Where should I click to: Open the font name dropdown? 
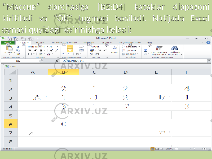[47, 47]
